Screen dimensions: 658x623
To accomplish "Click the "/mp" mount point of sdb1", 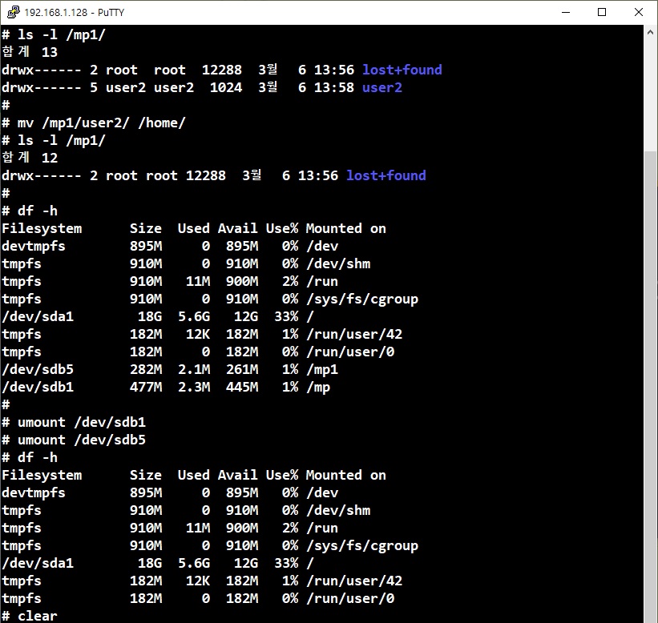I will tap(318, 387).
